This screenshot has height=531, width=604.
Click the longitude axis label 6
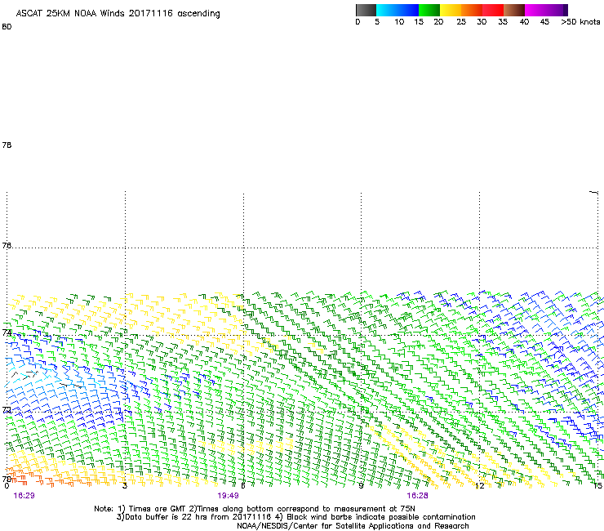point(242,486)
